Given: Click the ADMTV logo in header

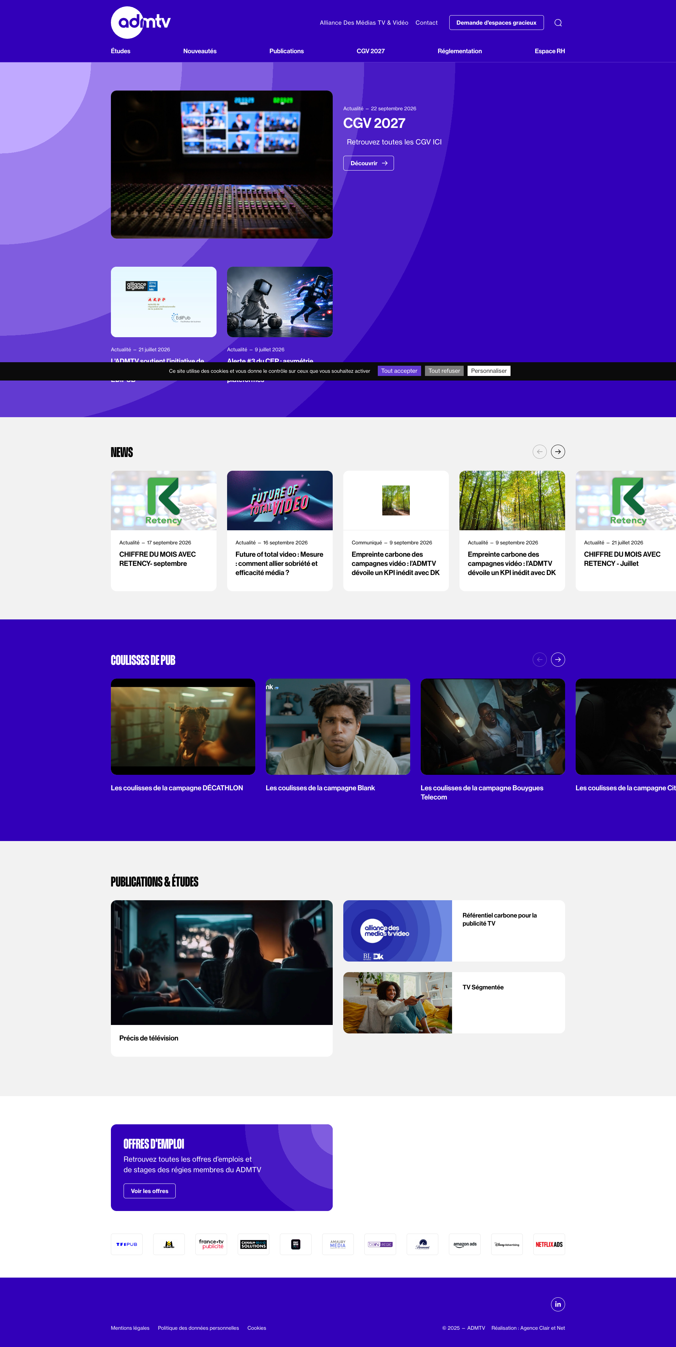Looking at the screenshot, I should coord(140,23).
